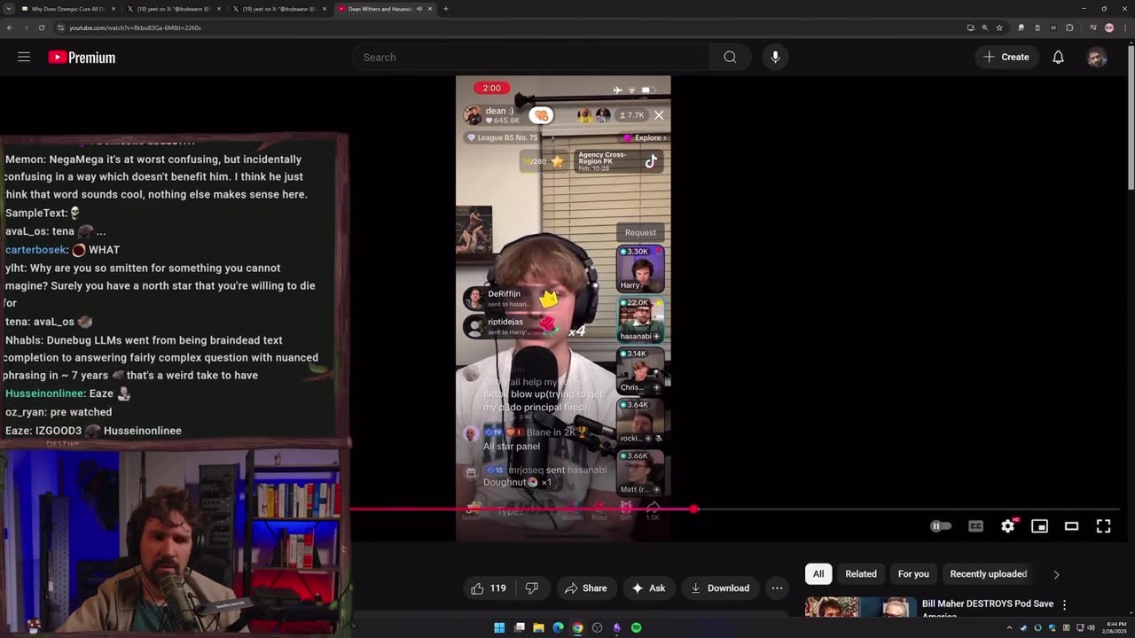Click the browser address bar URL
Screen dimensions: 1135x638
[135, 27]
